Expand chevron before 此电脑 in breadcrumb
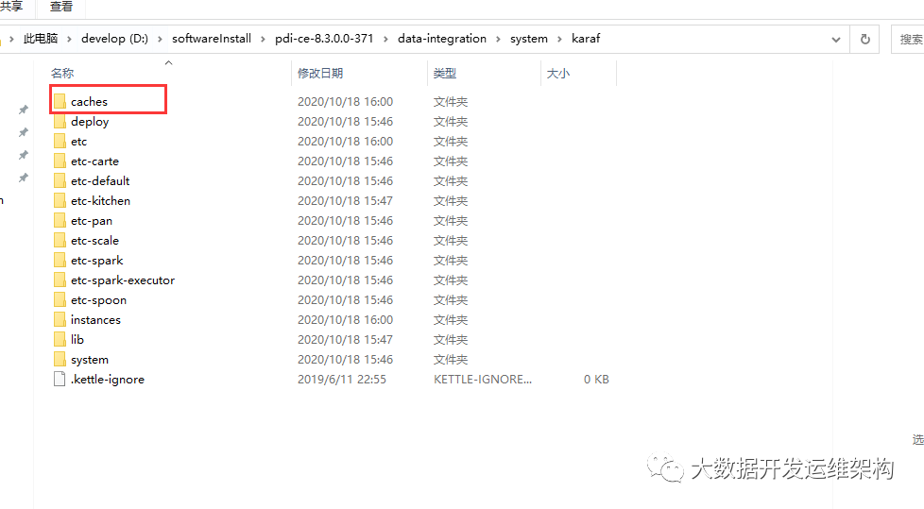Viewport: 924px width, 509px height. 11,39
